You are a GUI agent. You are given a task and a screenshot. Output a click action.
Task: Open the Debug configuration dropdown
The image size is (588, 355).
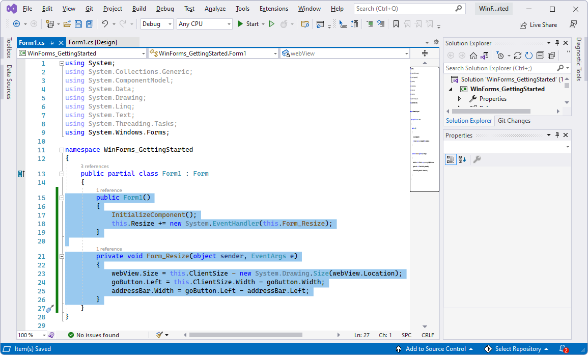[156, 23]
